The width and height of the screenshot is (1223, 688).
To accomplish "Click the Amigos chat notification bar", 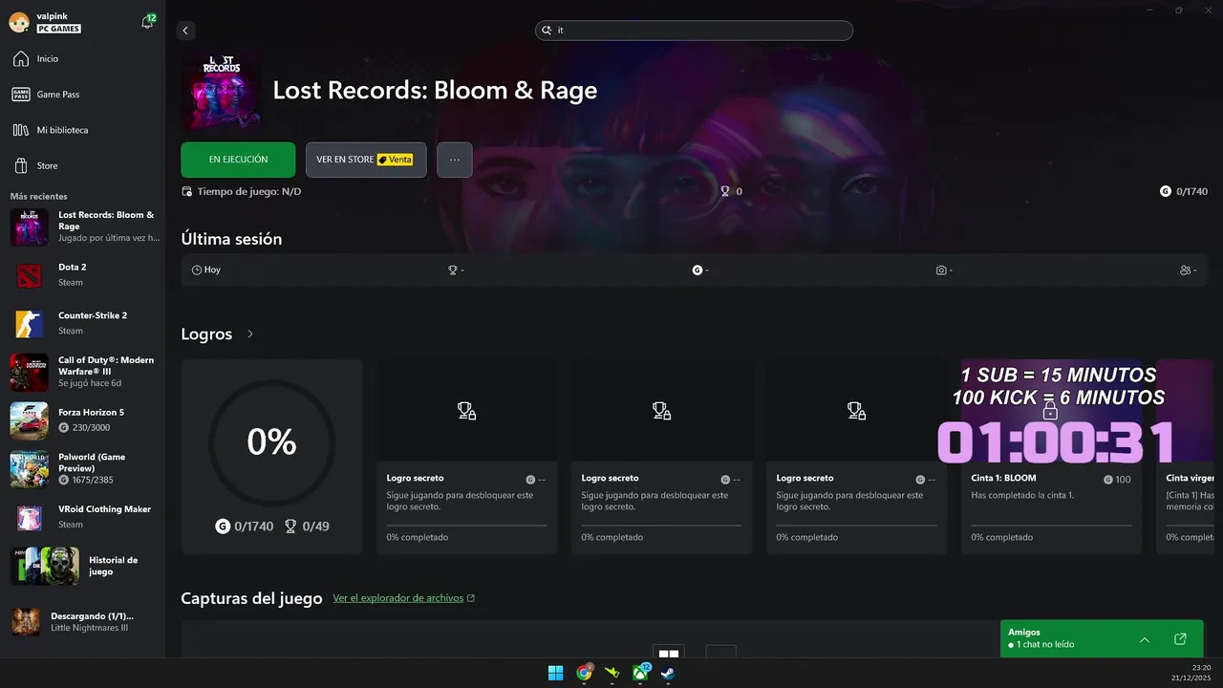I will point(1102,638).
